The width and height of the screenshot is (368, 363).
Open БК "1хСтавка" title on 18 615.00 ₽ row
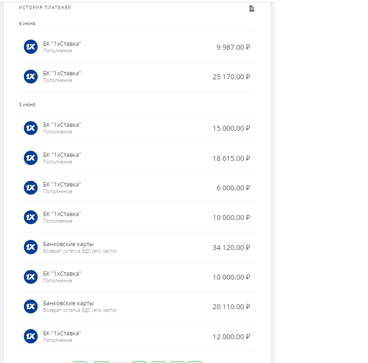pos(62,155)
